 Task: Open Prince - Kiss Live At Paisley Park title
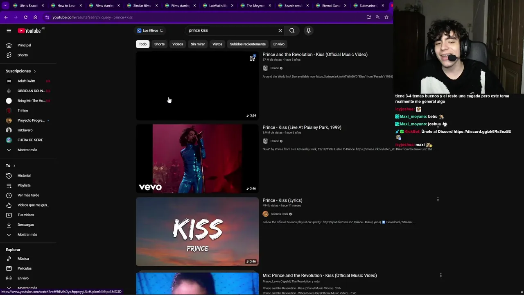302,127
